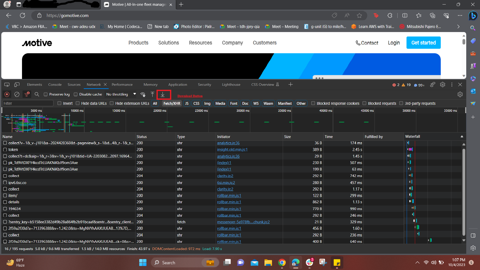Open the customize DevTools three-dots menu

tap(451, 84)
